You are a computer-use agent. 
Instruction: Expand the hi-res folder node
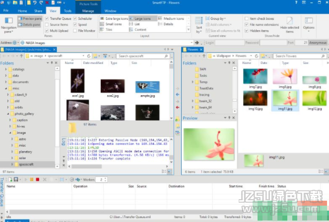point(10,126)
